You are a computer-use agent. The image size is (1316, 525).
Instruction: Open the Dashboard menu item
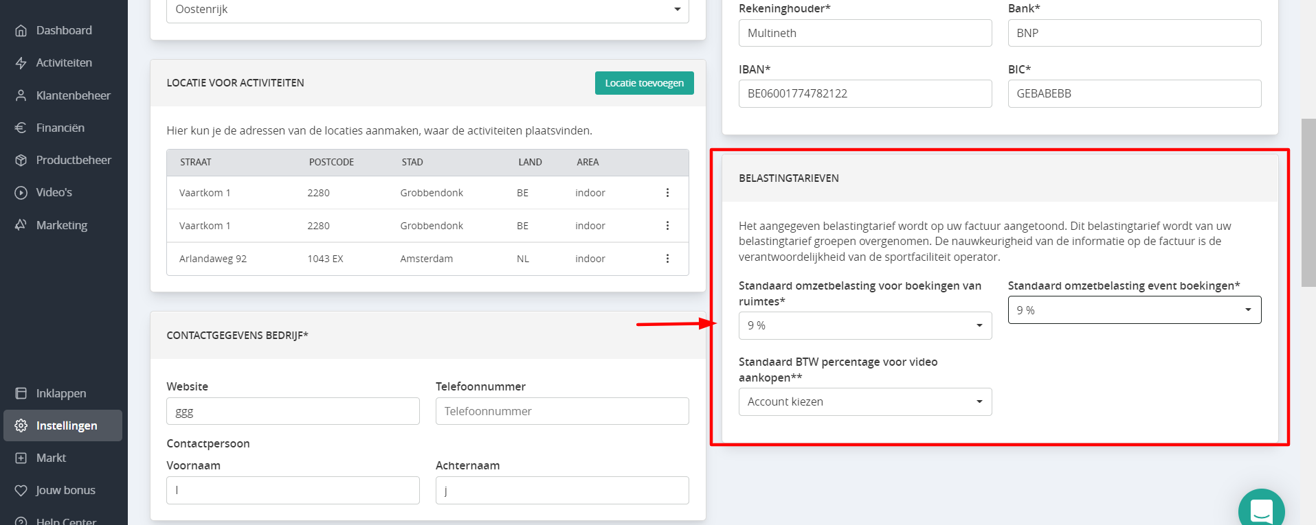click(x=63, y=30)
